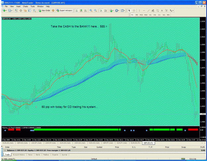Switch to the USDJPY,Daily chart tab
Image resolution: width=207 pixels, height=161 pixels.
(36, 143)
